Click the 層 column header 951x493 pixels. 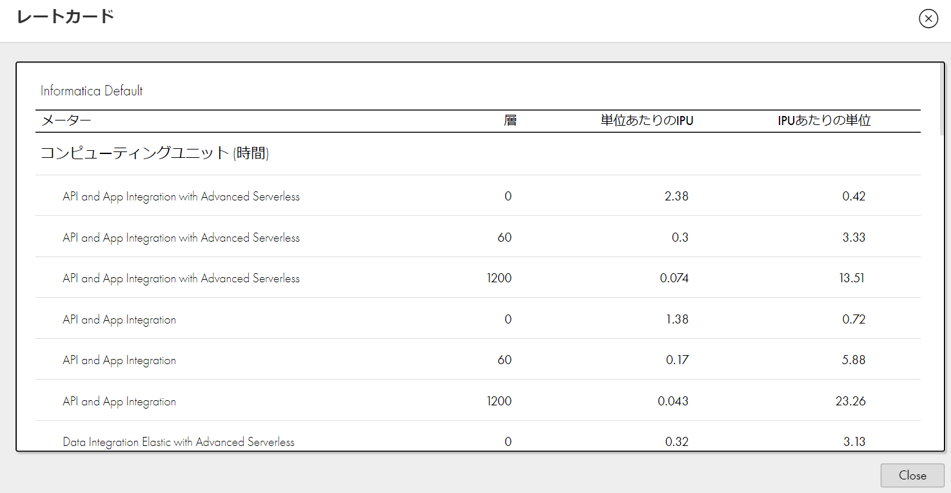pyautogui.click(x=510, y=121)
